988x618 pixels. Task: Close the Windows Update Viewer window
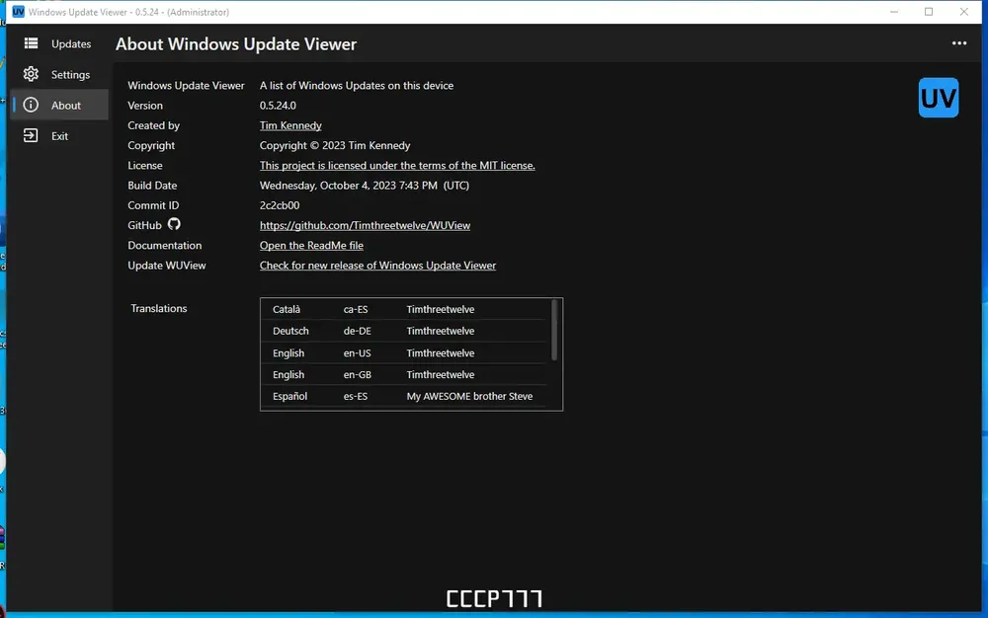coord(964,12)
